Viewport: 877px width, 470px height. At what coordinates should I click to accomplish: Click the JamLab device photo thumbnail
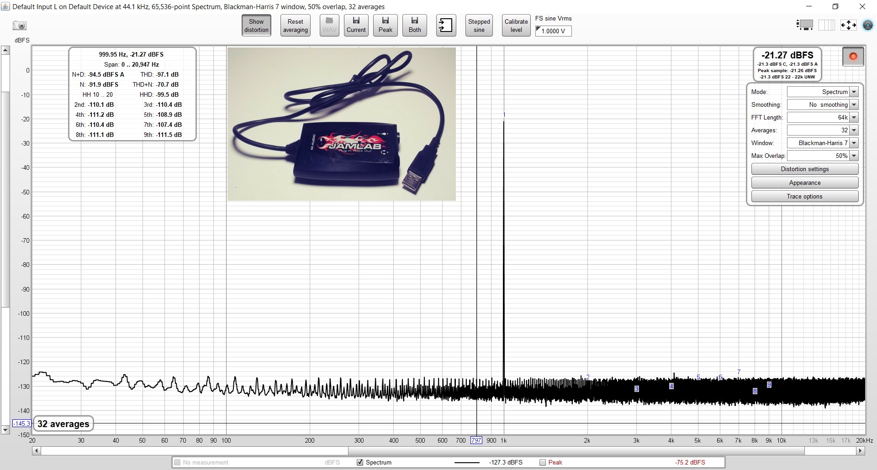pos(341,124)
